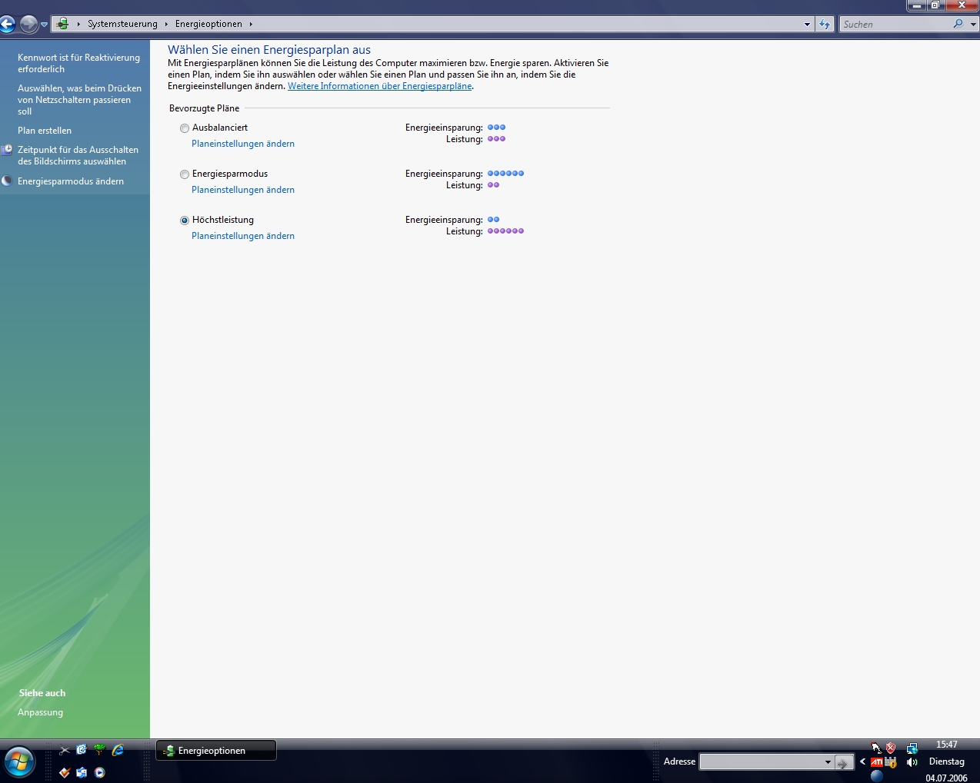
Task: Open the network connection tray icon
Action: [x=912, y=748]
